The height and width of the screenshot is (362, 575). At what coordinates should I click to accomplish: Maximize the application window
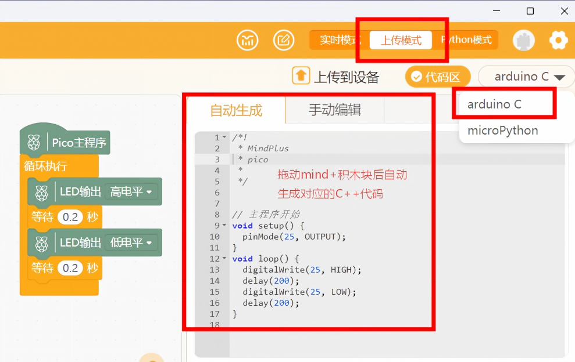coord(530,11)
